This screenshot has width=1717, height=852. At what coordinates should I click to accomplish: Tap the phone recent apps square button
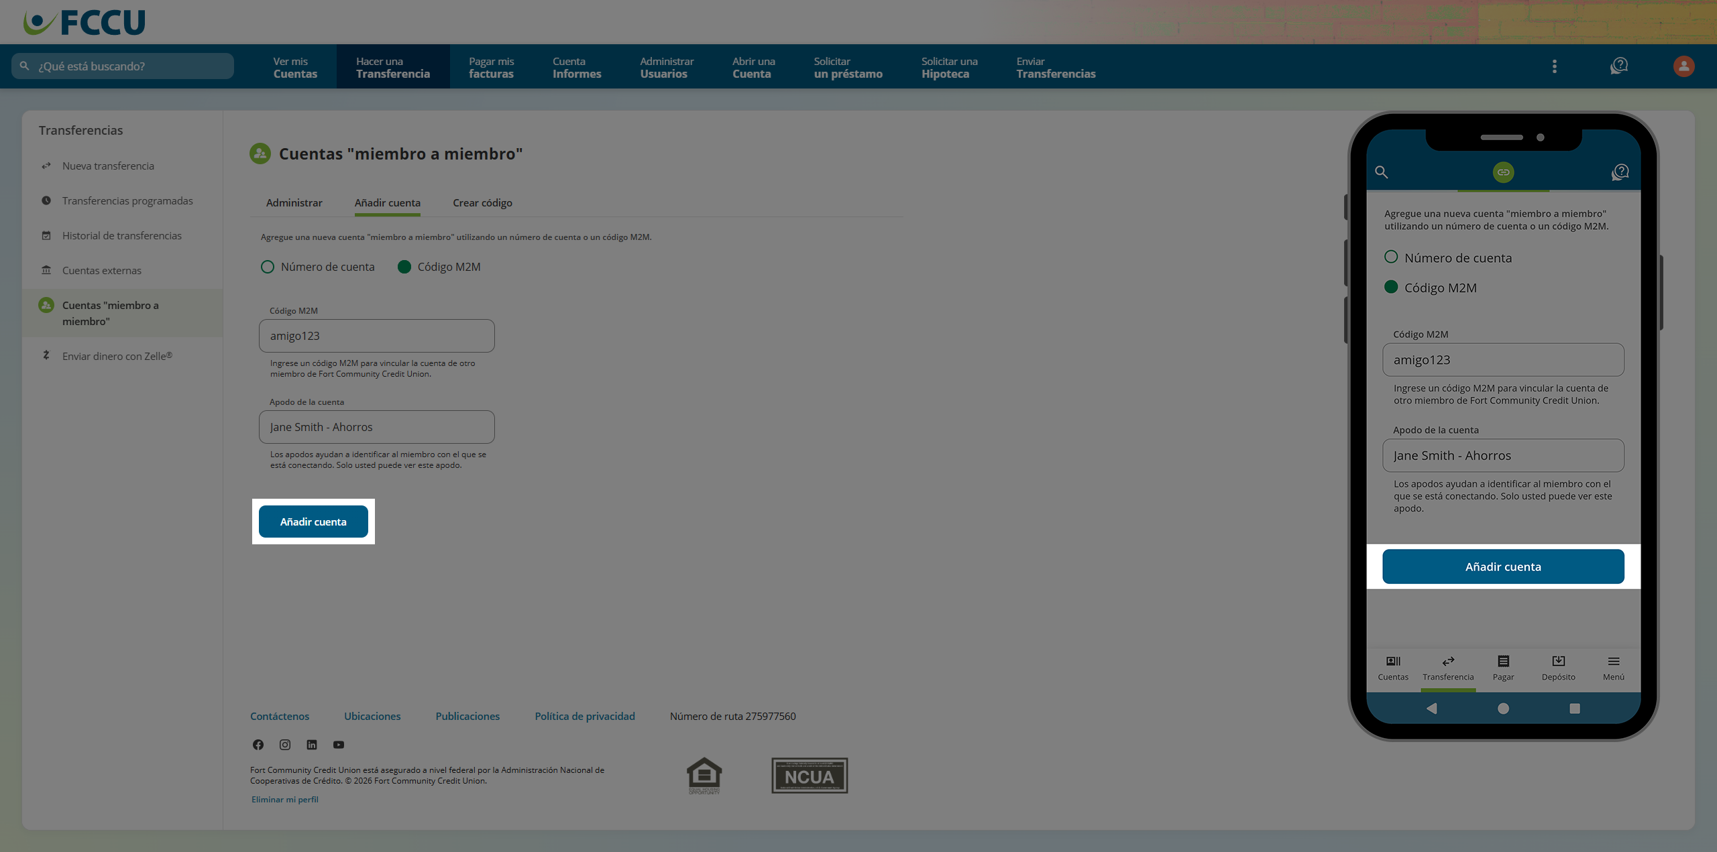[x=1575, y=709]
